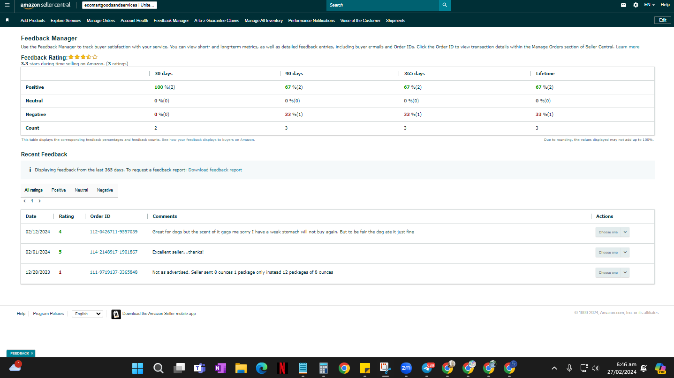
Task: Open Shipments nav item
Action: point(395,21)
